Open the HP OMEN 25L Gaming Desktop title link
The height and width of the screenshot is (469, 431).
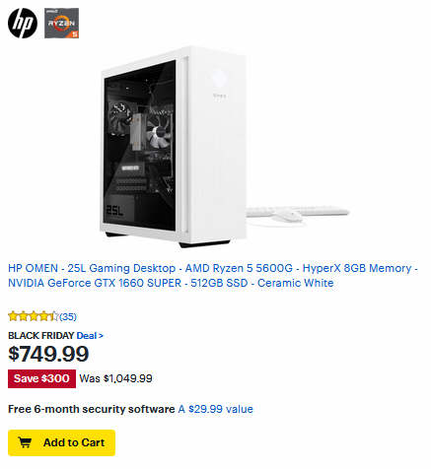point(213,276)
